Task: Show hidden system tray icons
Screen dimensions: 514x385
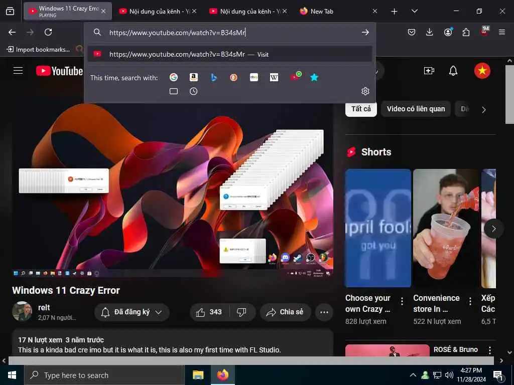Action: (413, 375)
